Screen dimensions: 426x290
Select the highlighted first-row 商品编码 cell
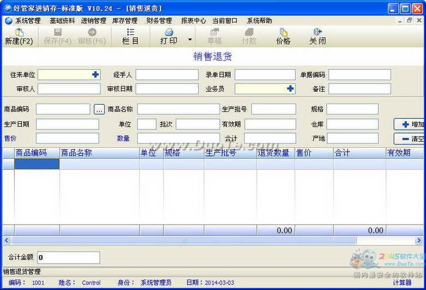(37, 164)
